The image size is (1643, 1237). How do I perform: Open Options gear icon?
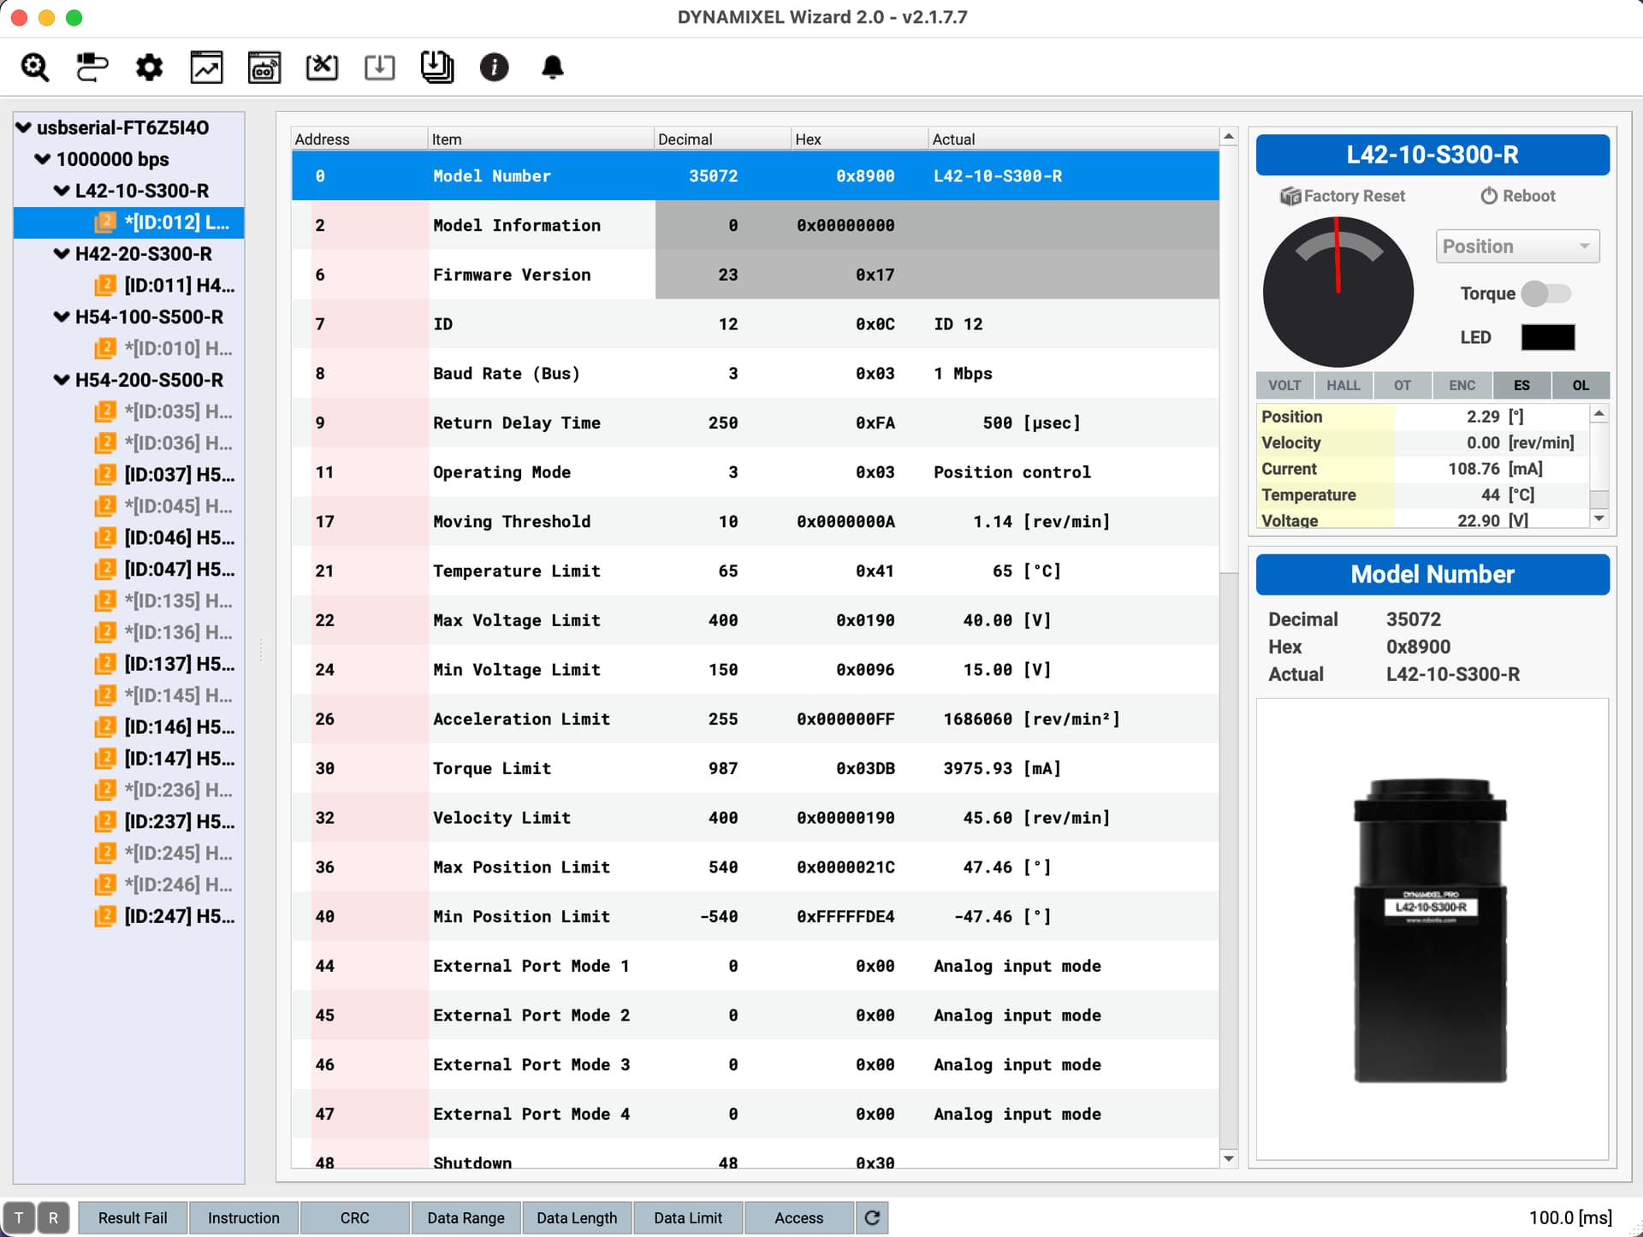coord(149,67)
